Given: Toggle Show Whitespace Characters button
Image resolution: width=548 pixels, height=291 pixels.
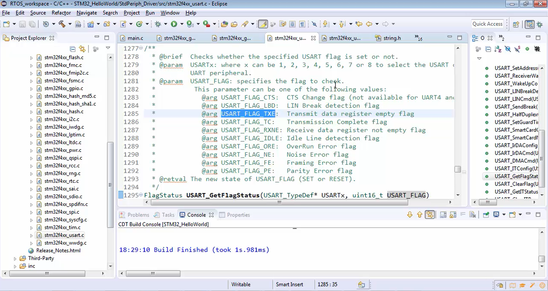Looking at the screenshot, I should [x=302, y=24].
